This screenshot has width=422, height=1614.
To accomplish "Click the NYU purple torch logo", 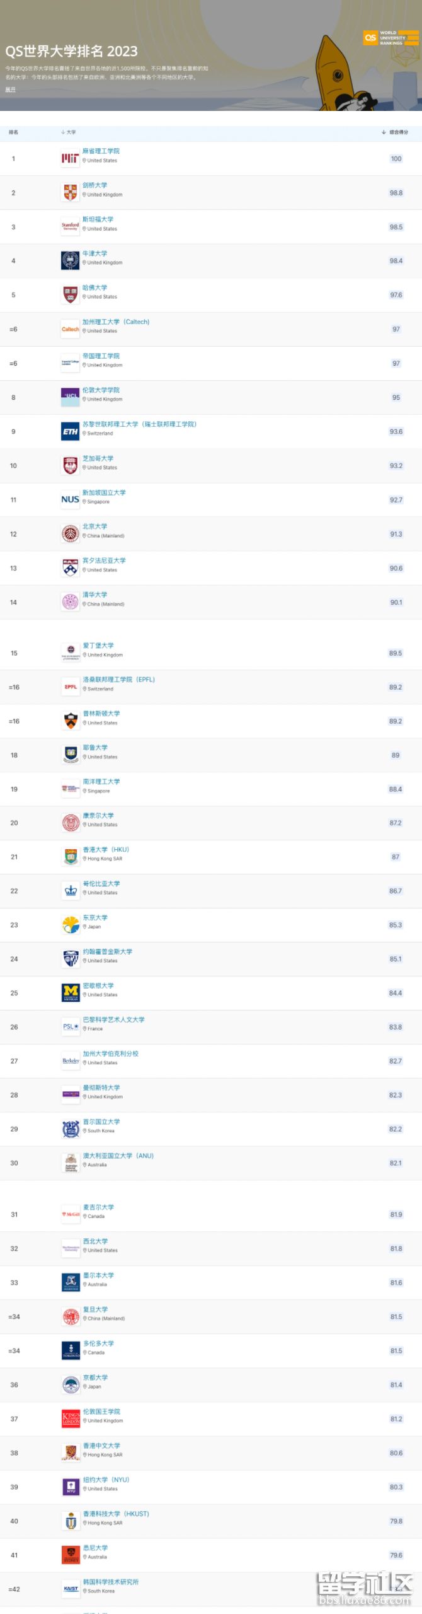I will (71, 1487).
